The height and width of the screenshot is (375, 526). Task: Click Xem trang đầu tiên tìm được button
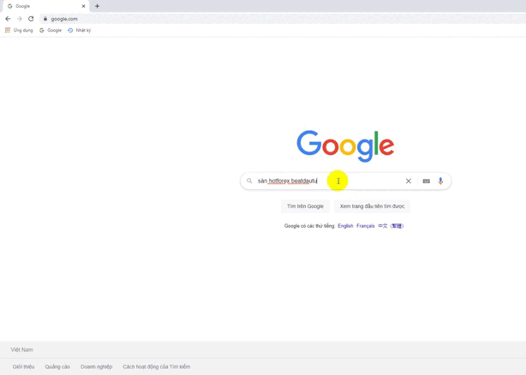(372, 206)
